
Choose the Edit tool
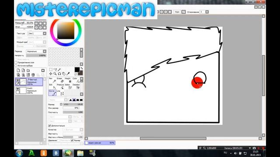[52, 86]
